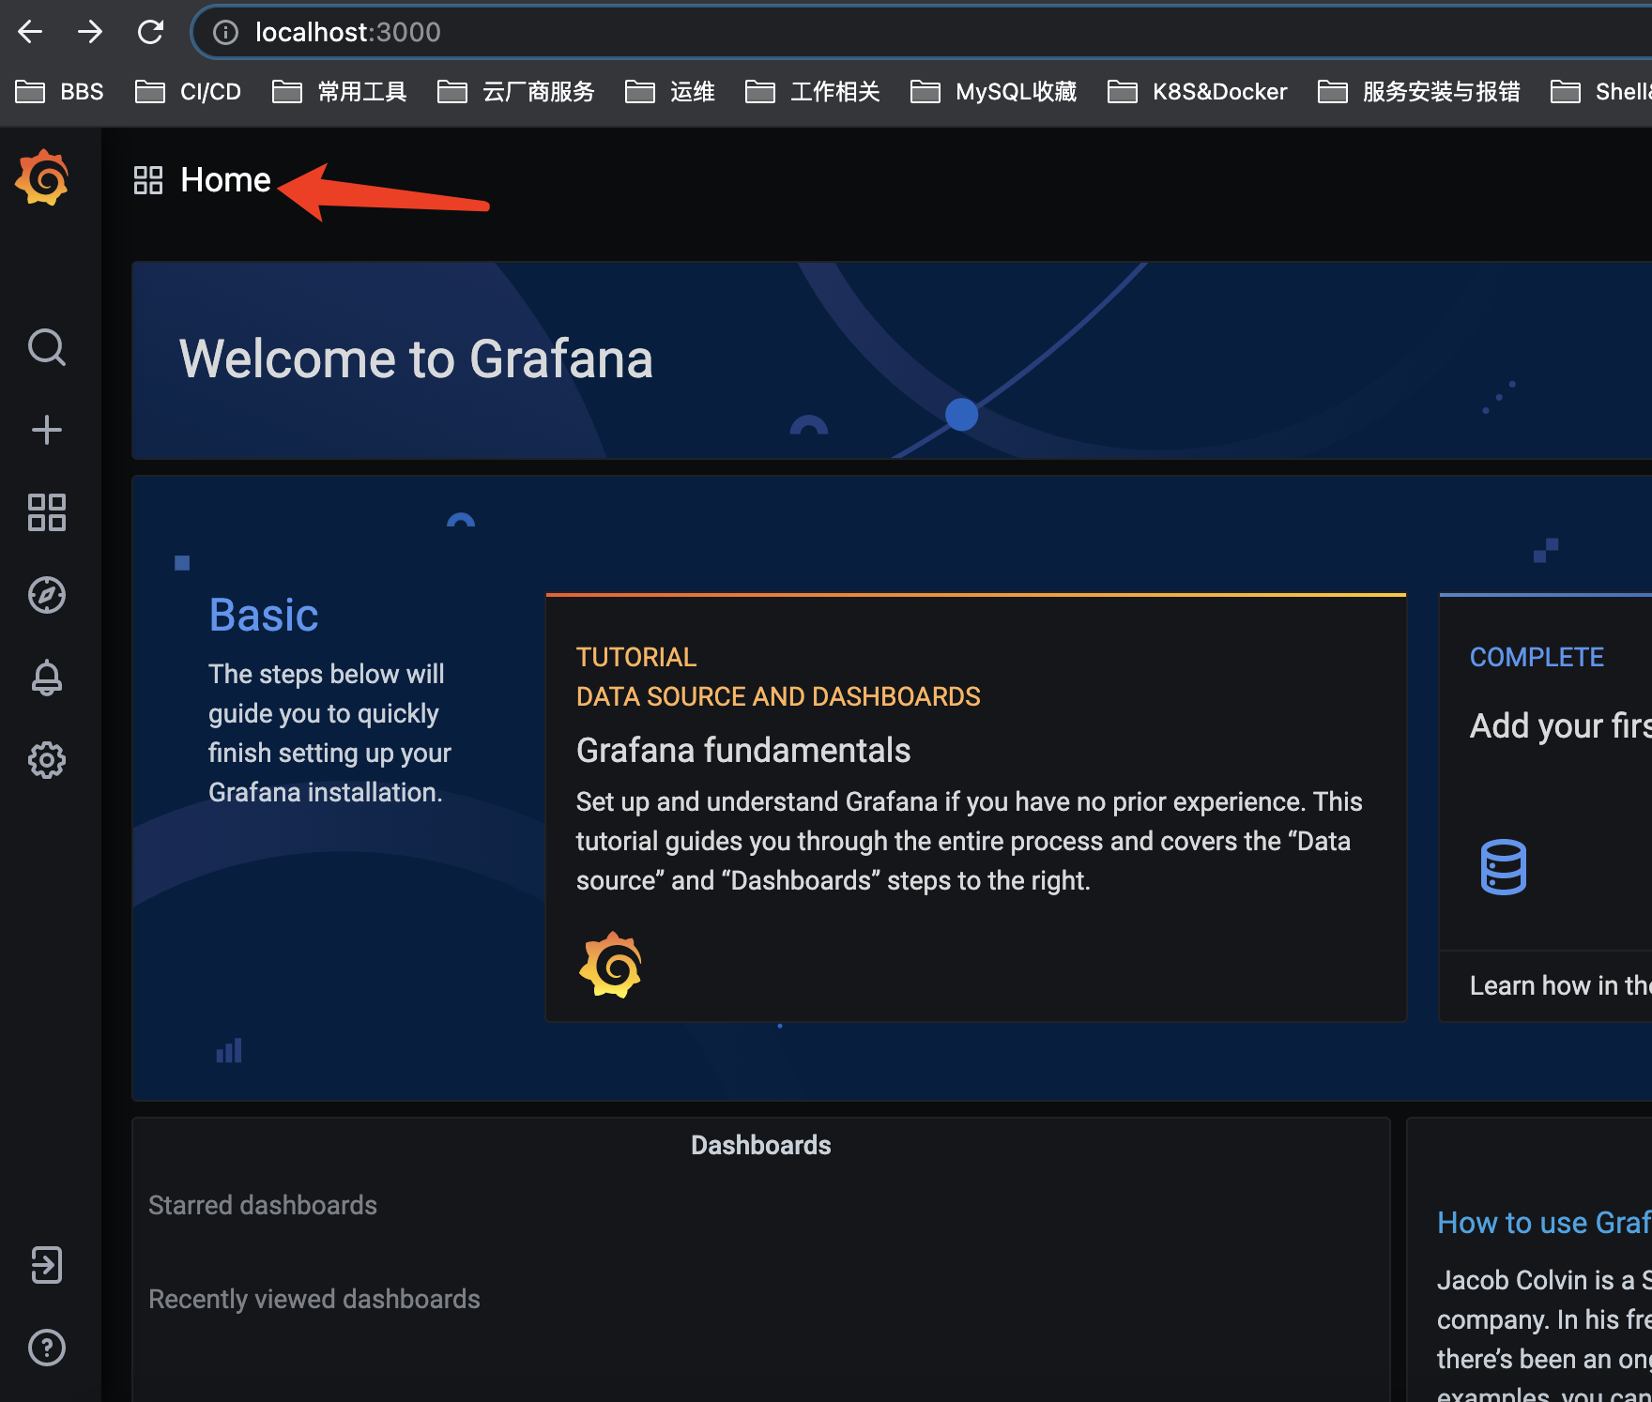Click the Welcome to Grafana heading

click(416, 358)
